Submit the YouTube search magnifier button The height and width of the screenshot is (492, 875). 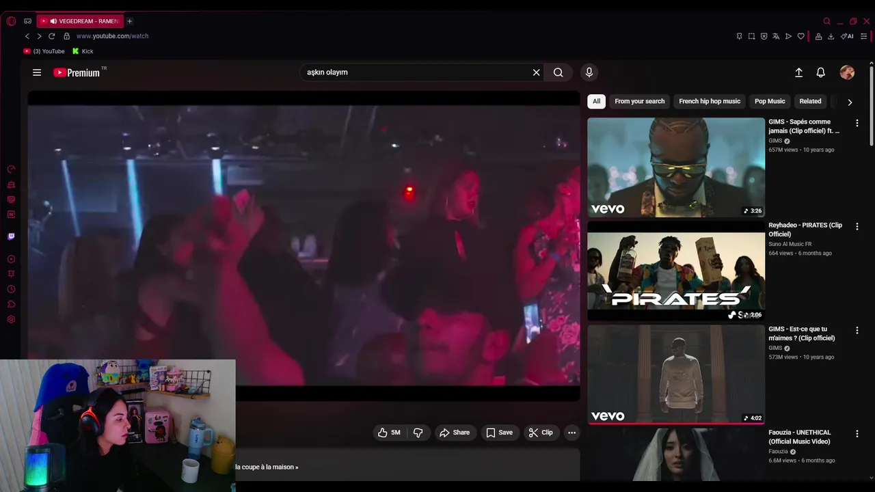(x=558, y=72)
